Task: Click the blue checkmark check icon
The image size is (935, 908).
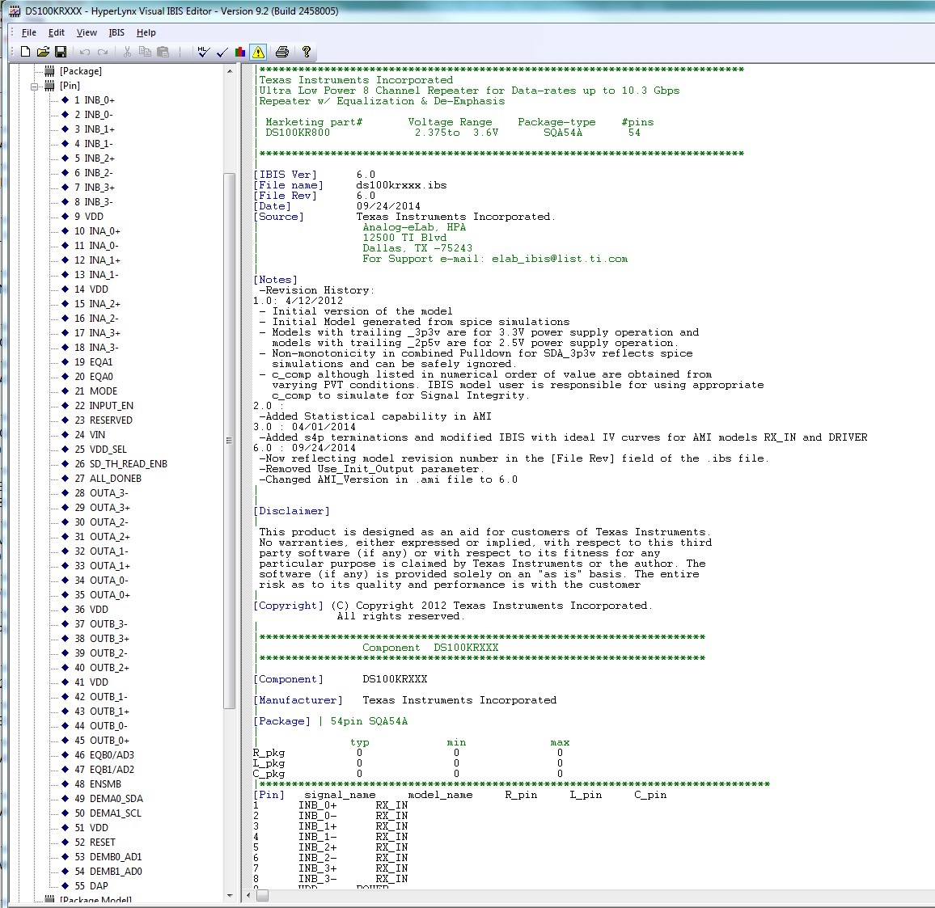Action: click(x=222, y=53)
